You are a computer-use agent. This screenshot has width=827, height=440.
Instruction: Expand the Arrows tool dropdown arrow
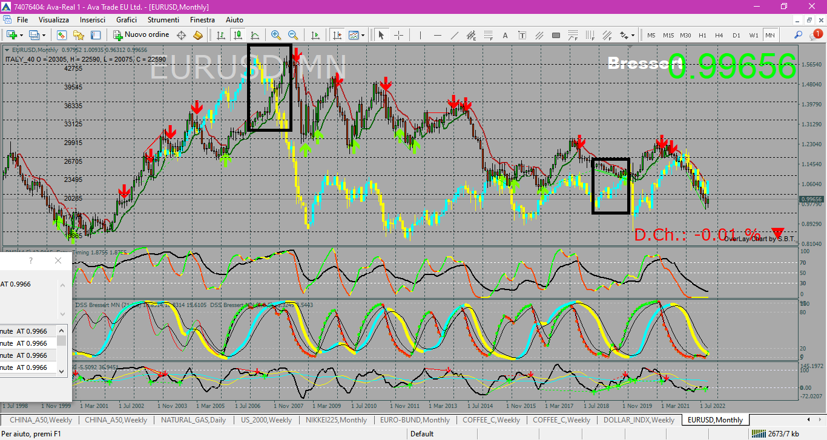click(x=634, y=35)
